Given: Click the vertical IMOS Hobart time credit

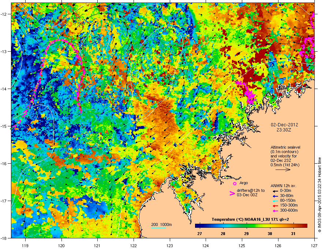Looking at the screenshot, I should coord(319,195).
